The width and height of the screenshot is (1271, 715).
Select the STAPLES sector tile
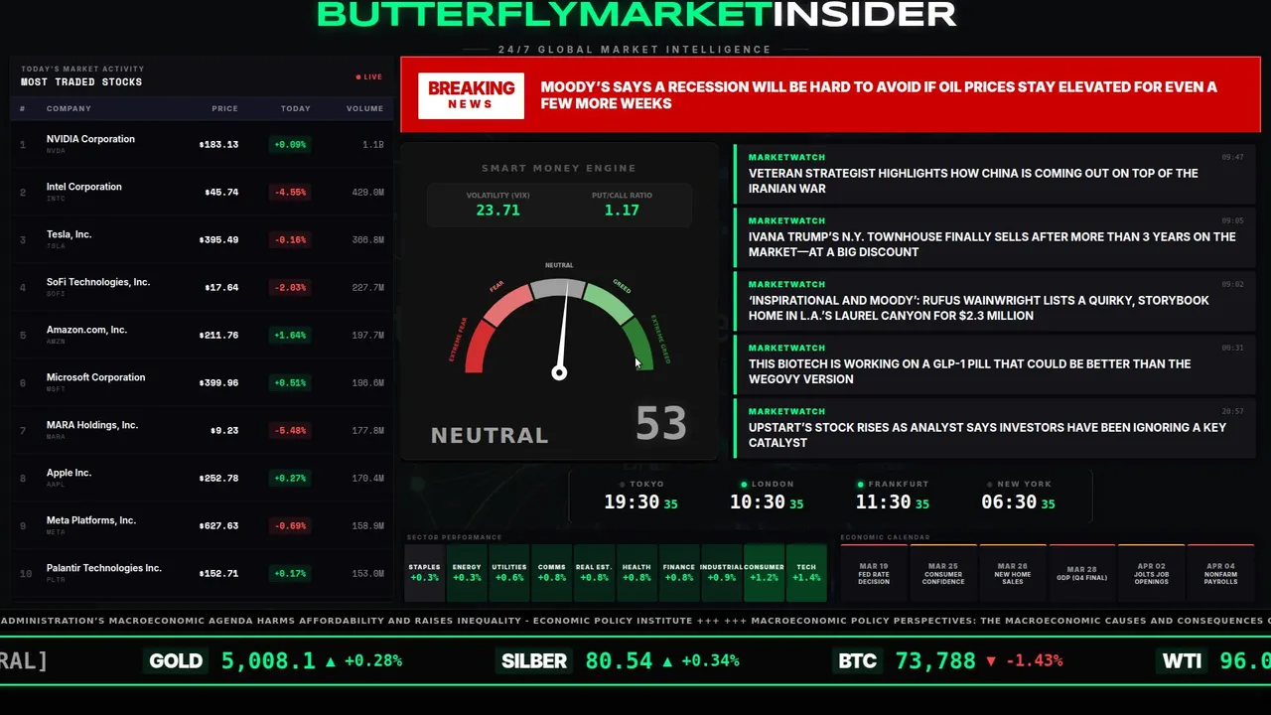point(424,573)
